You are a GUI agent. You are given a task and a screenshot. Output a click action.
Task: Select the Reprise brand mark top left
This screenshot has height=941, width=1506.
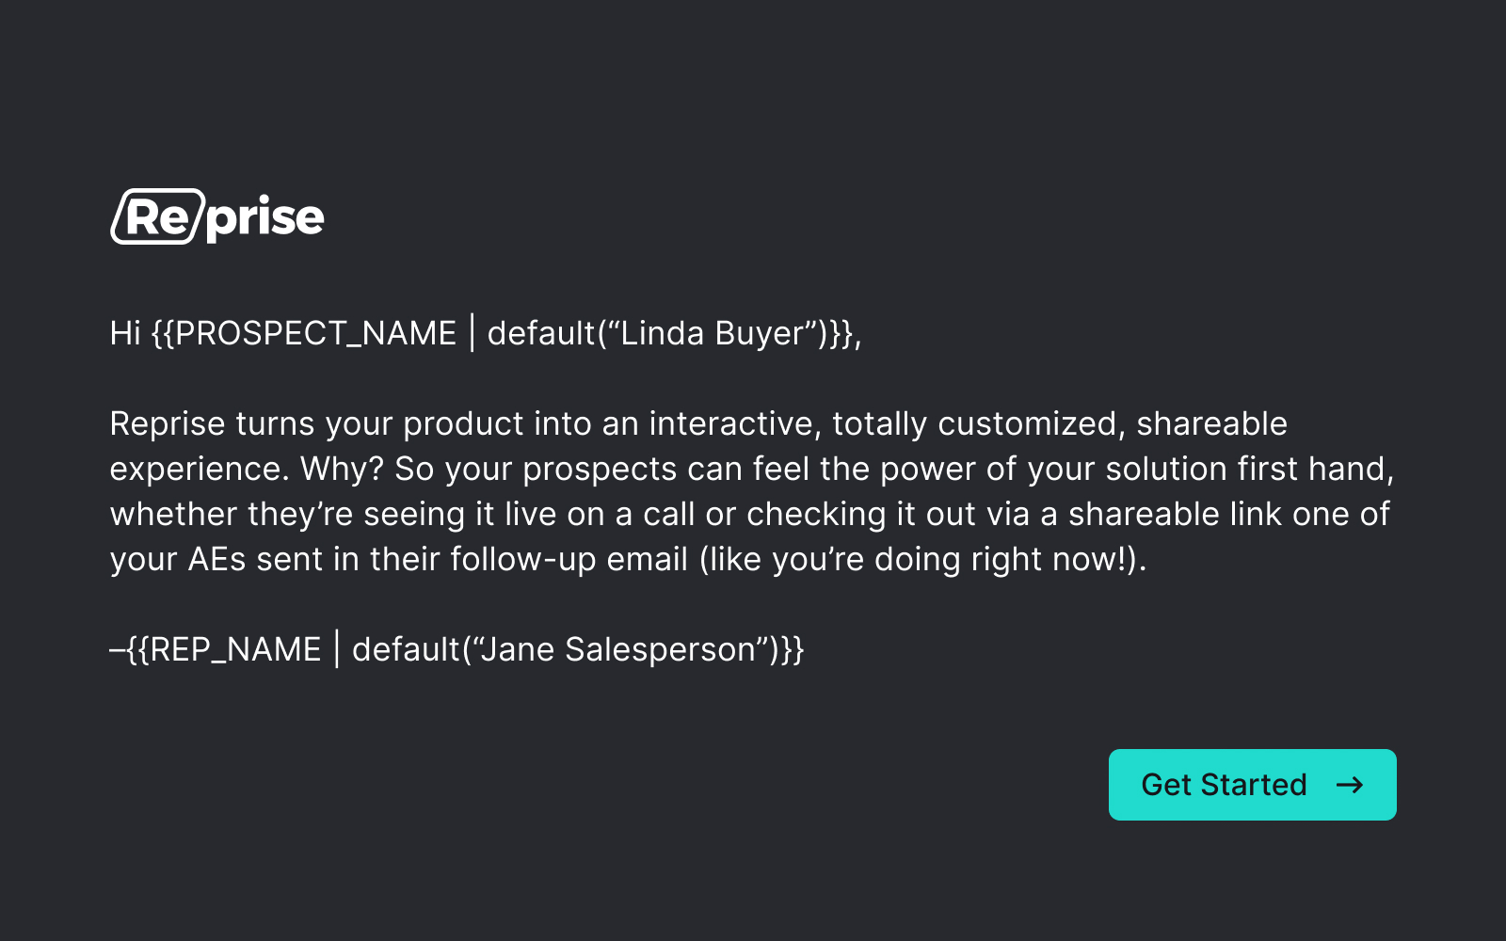[x=216, y=215]
